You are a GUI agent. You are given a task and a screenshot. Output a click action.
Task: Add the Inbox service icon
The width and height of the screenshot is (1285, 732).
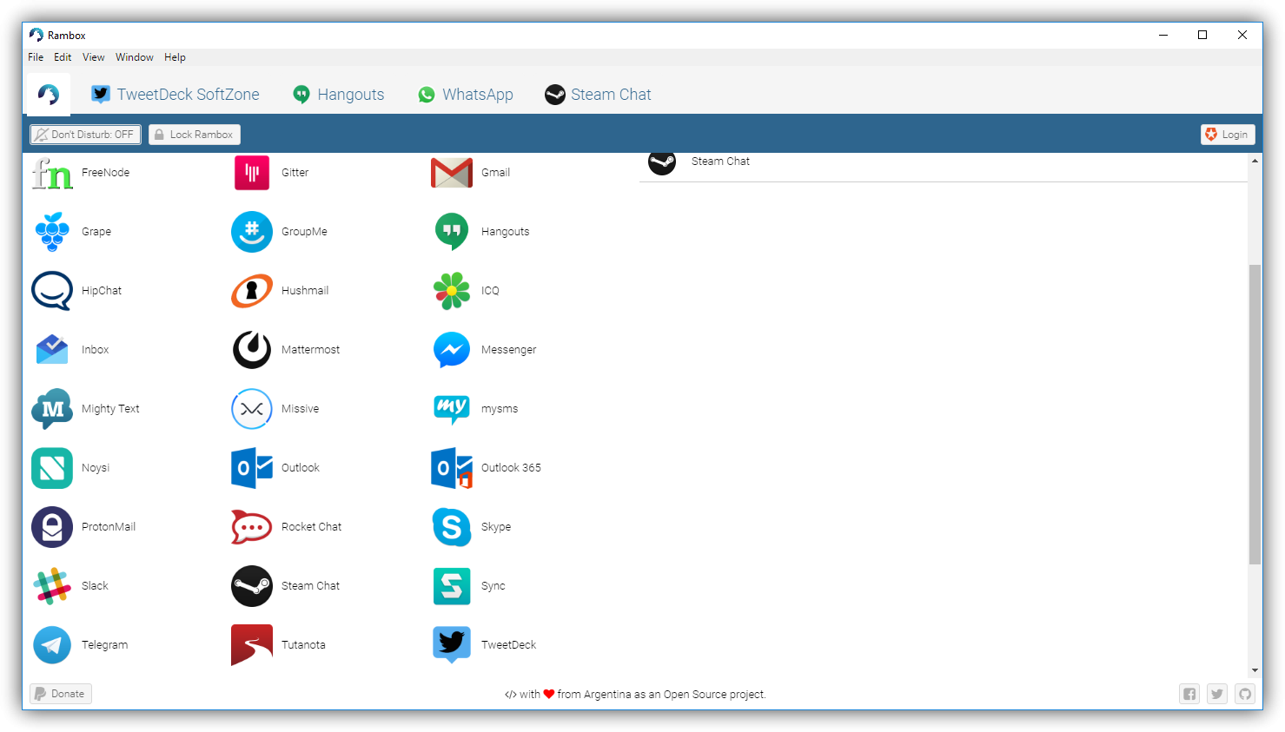click(x=52, y=350)
